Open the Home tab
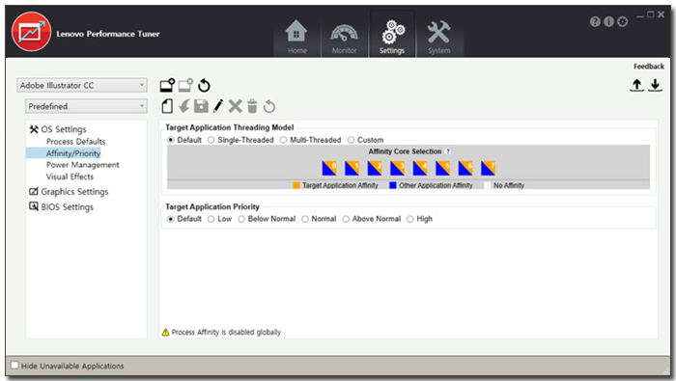 [296, 38]
